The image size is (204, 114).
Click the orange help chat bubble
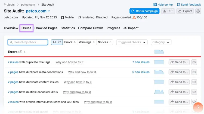point(198,107)
